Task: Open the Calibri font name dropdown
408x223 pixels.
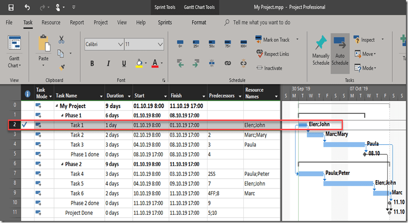Action: (120, 45)
